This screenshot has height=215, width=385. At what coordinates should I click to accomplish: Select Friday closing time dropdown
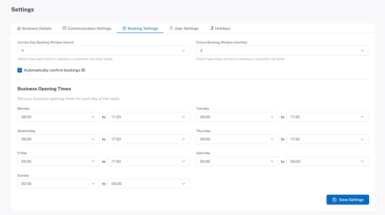[x=148, y=162]
